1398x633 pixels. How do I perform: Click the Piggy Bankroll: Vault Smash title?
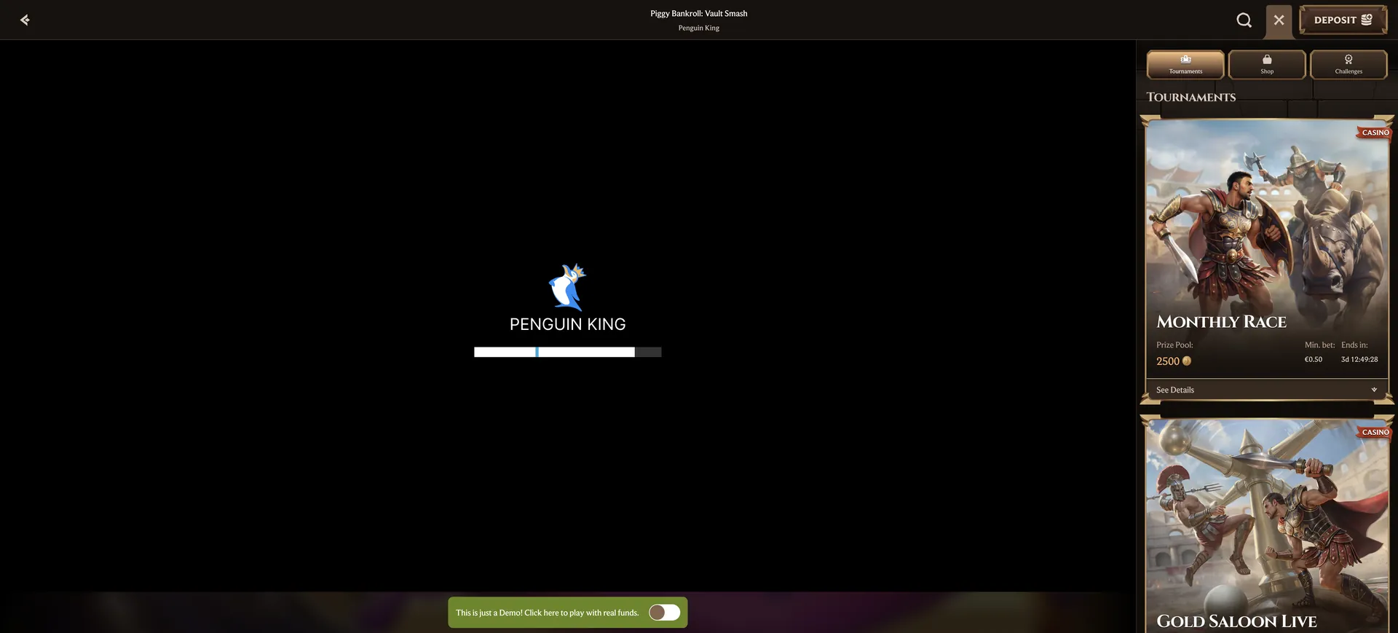(x=699, y=13)
